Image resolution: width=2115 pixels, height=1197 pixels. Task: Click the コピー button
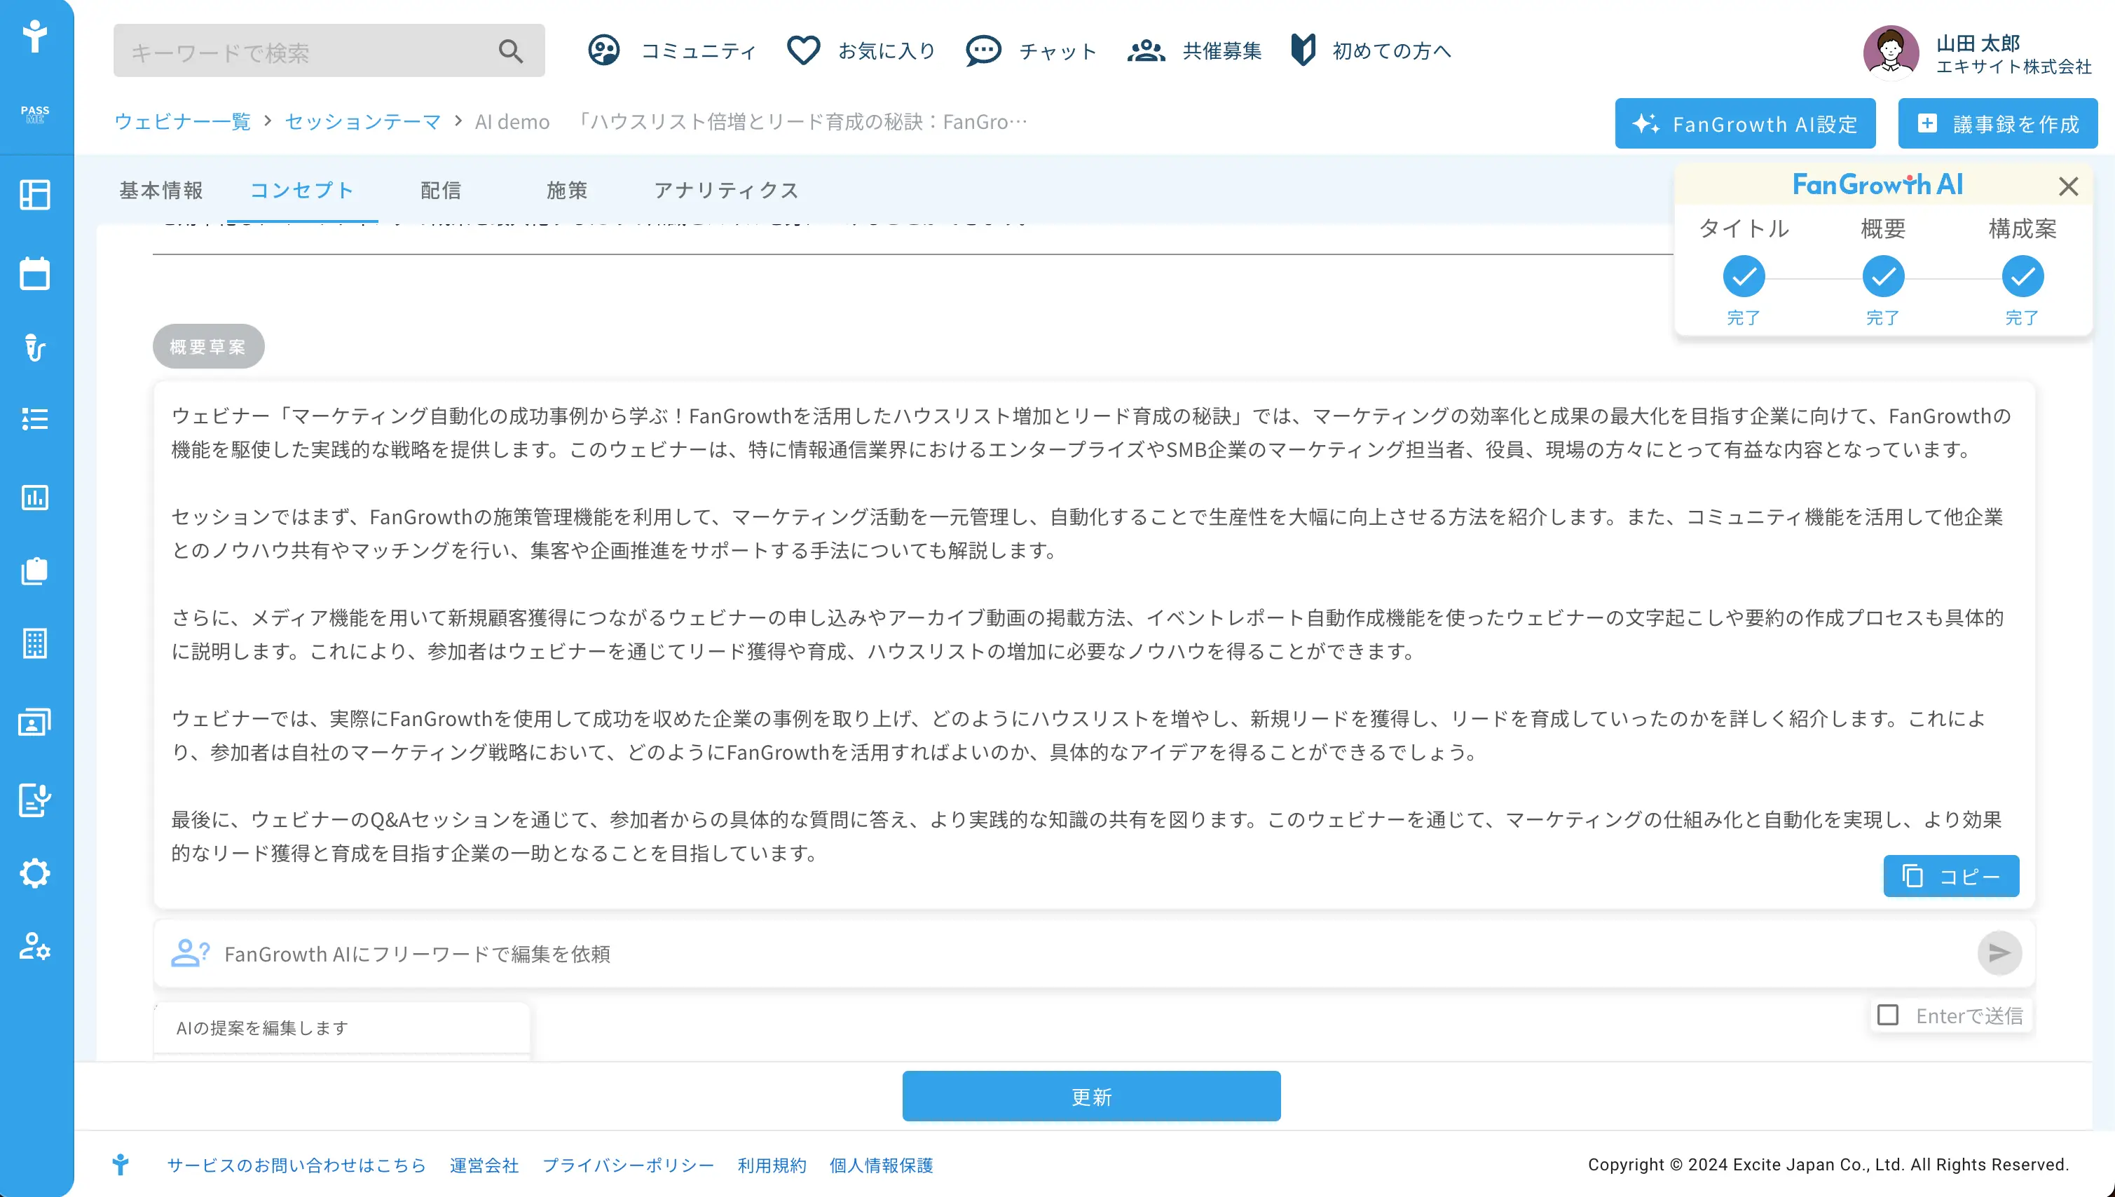point(1950,876)
